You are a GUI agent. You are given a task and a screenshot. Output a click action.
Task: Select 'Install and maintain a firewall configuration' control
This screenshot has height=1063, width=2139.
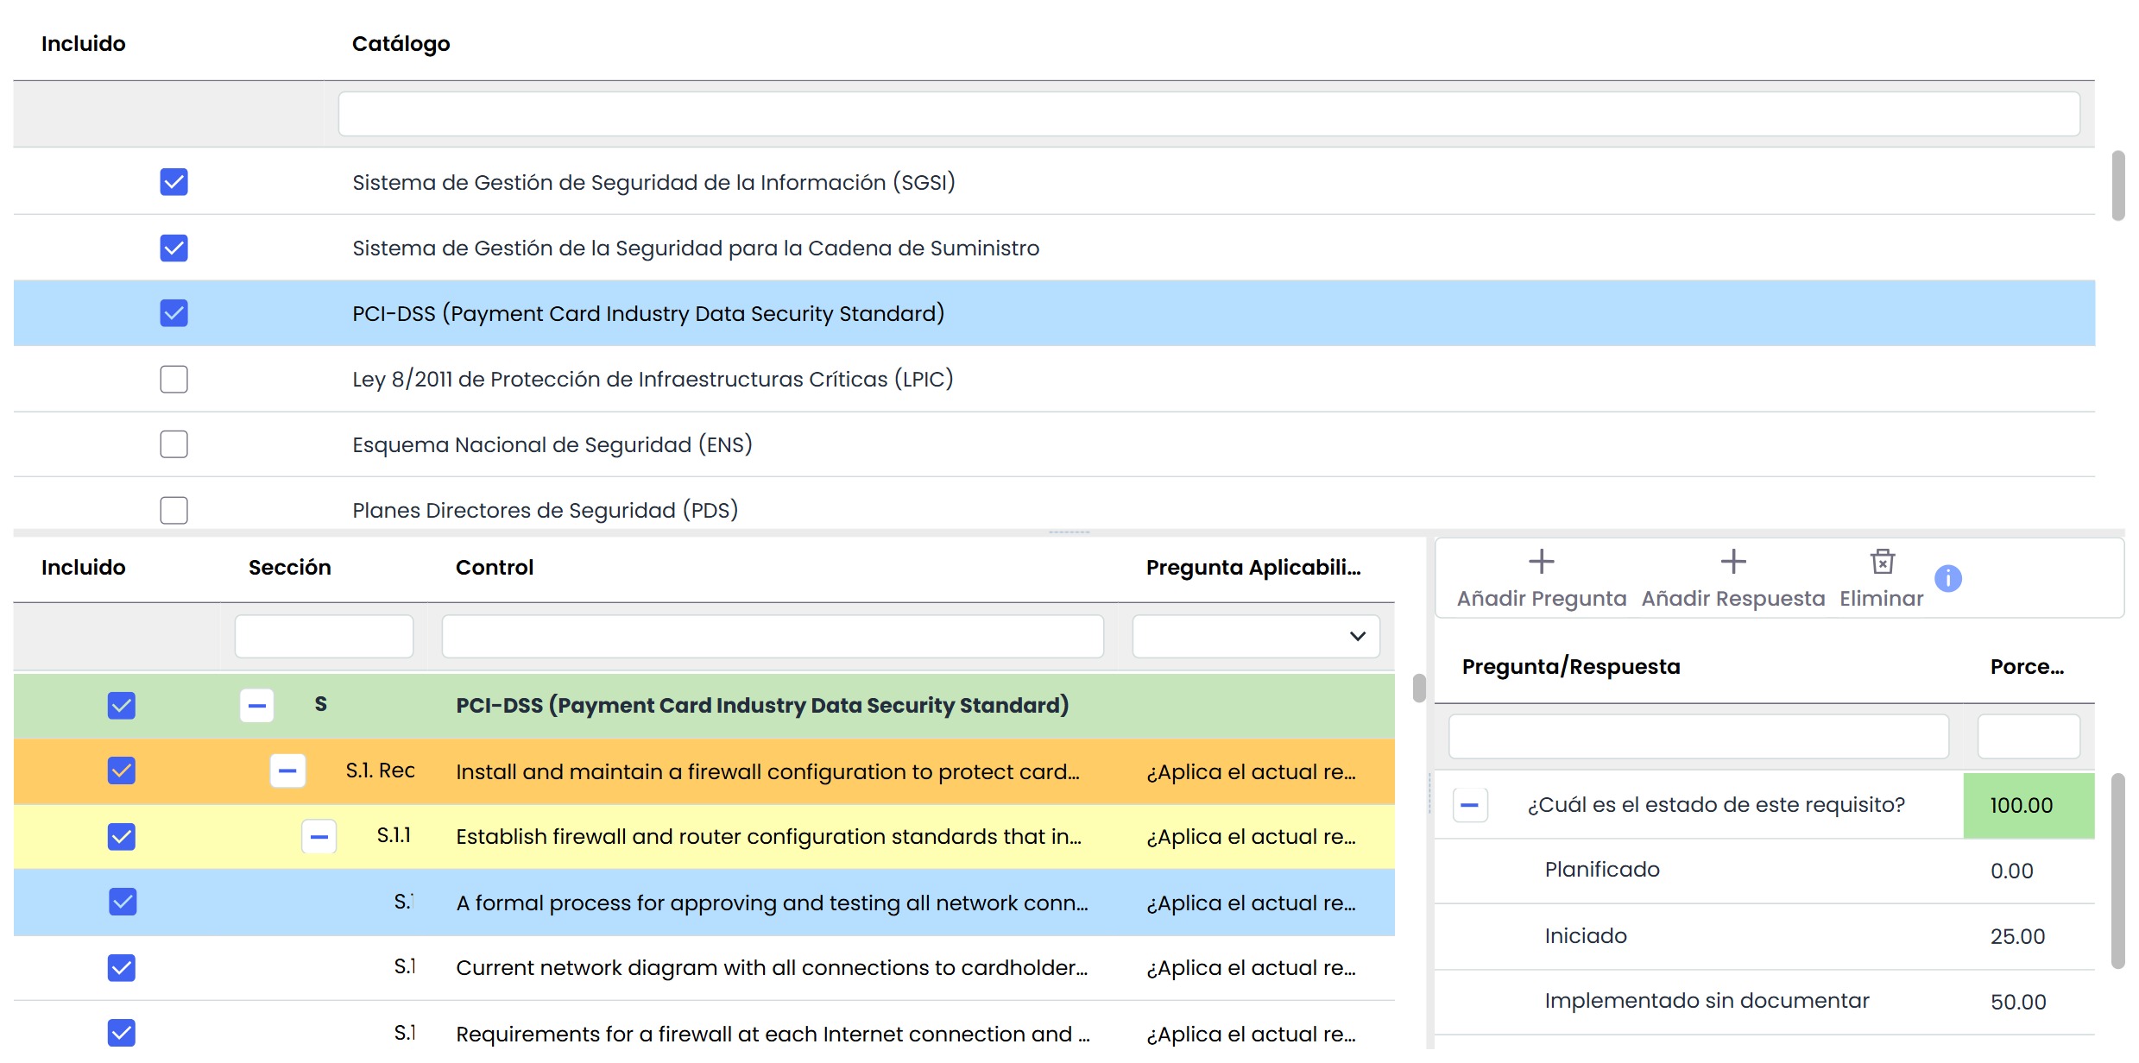(767, 771)
